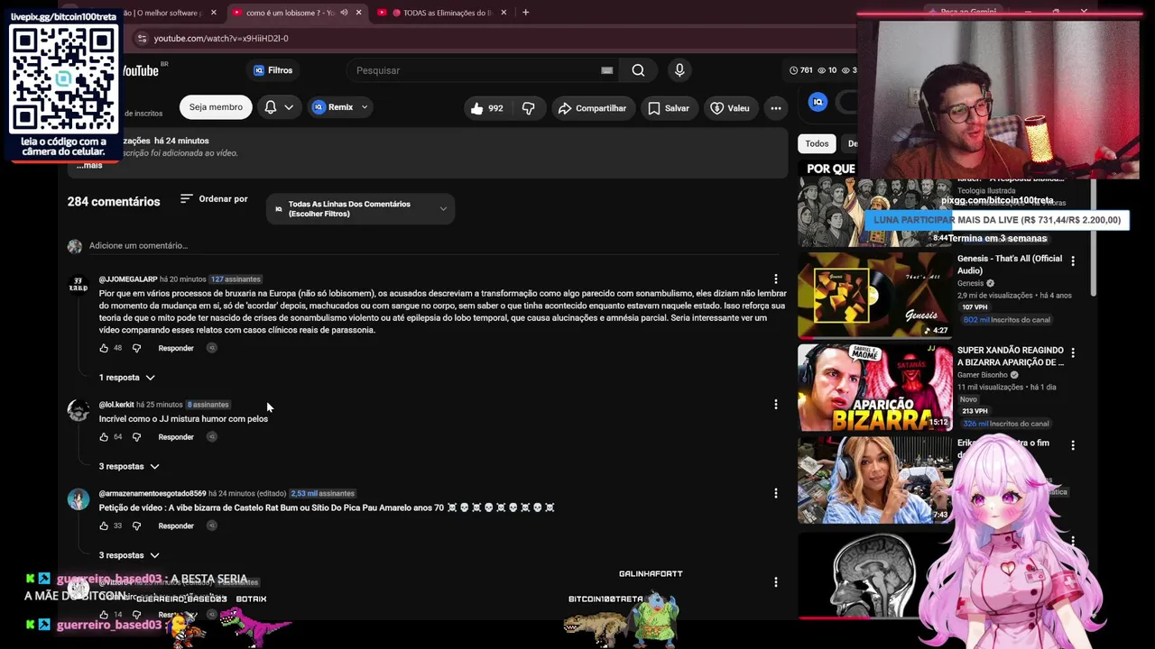The image size is (1155, 649).
Task: Reply to the Castelo Rat Bum comment
Action: click(x=176, y=526)
